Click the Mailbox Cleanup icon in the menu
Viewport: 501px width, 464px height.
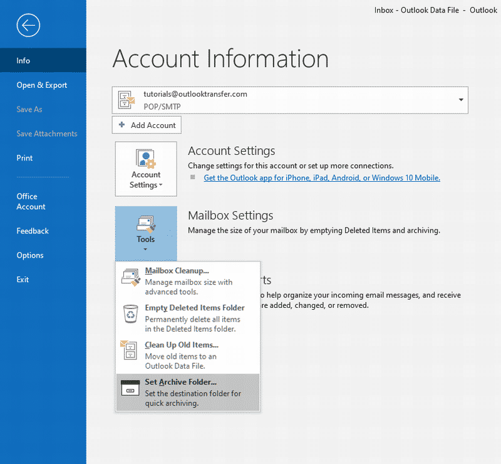[x=131, y=277]
